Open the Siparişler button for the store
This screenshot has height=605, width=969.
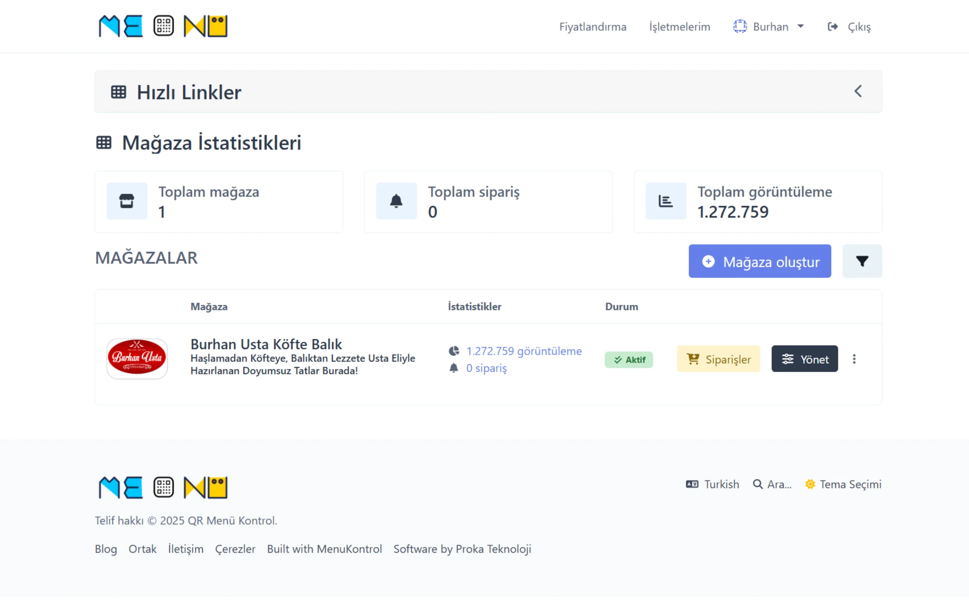(x=718, y=359)
